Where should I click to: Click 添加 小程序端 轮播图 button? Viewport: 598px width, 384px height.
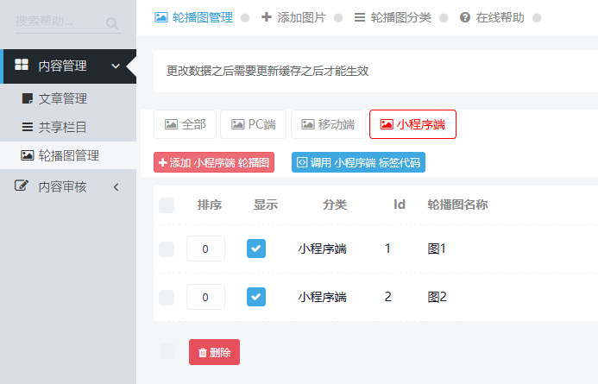pos(214,162)
